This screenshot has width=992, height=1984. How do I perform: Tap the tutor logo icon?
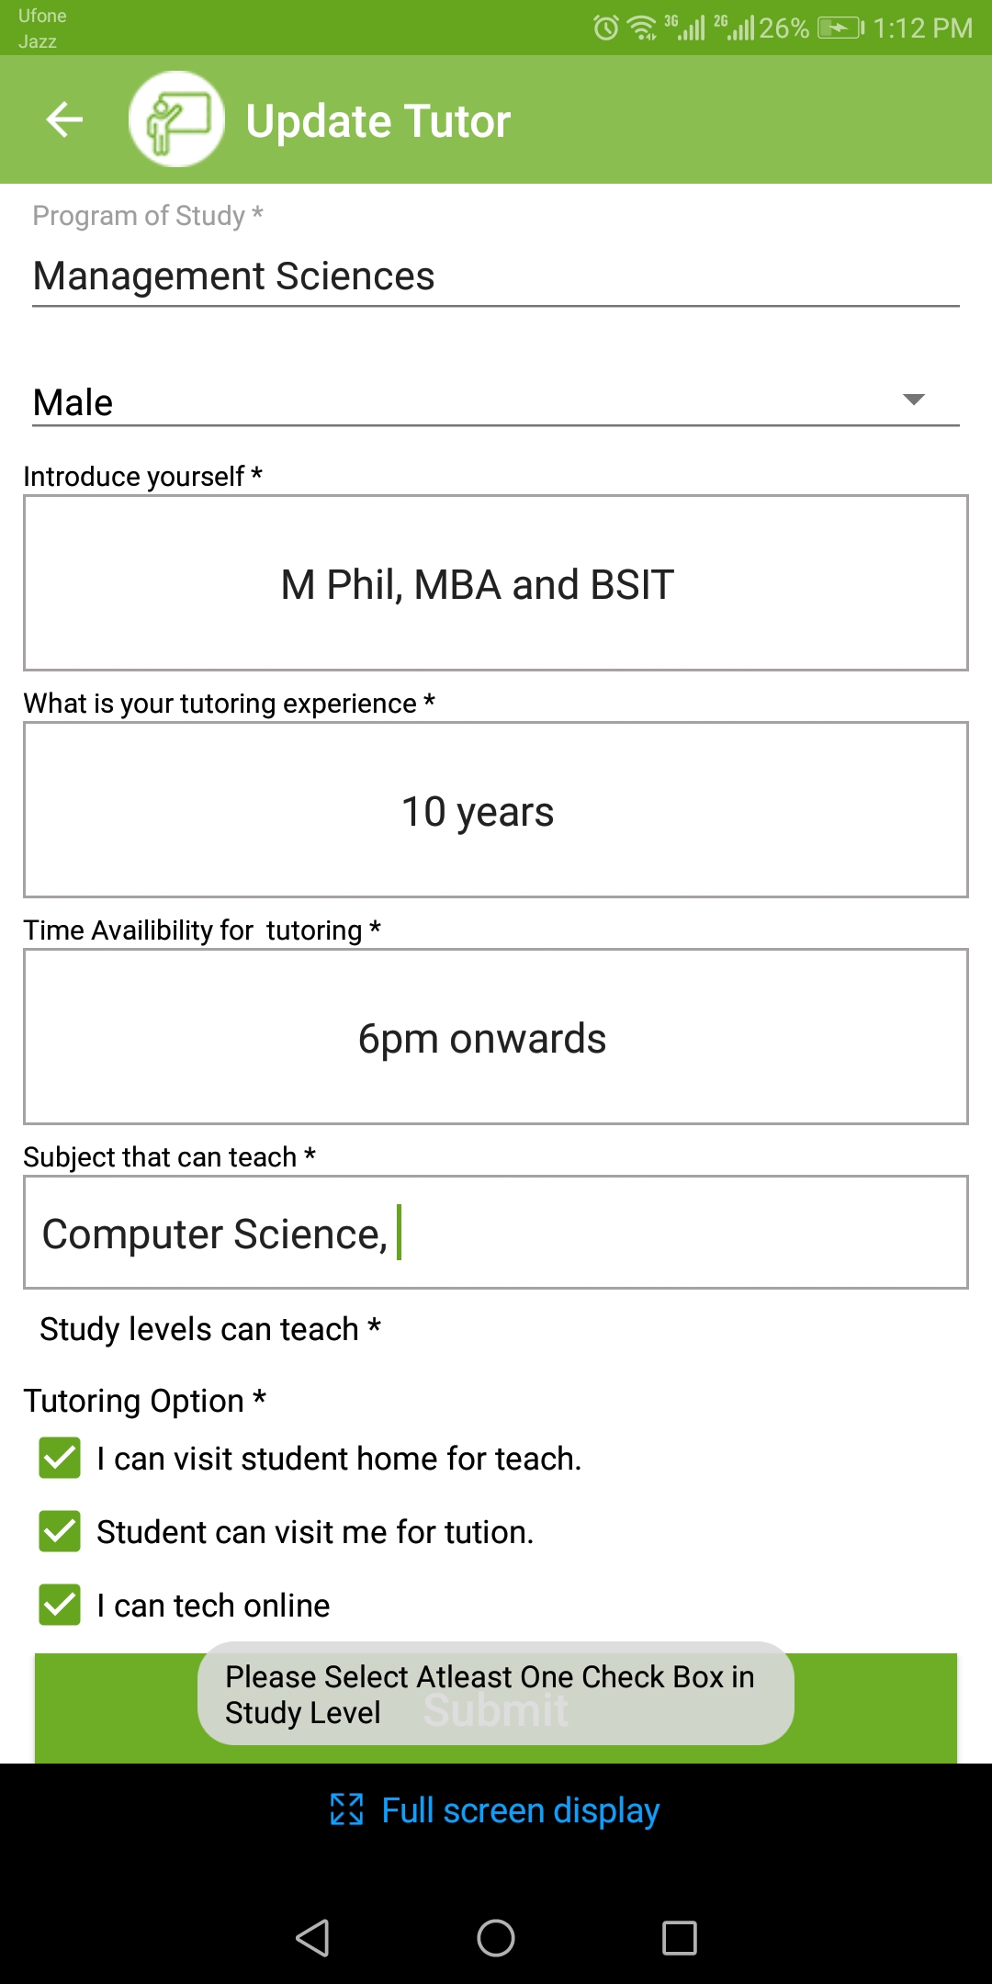pos(176,119)
